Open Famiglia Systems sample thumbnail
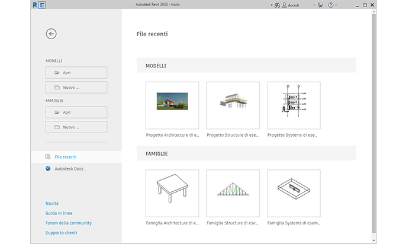The width and height of the screenshot is (406, 244). tap(294, 193)
